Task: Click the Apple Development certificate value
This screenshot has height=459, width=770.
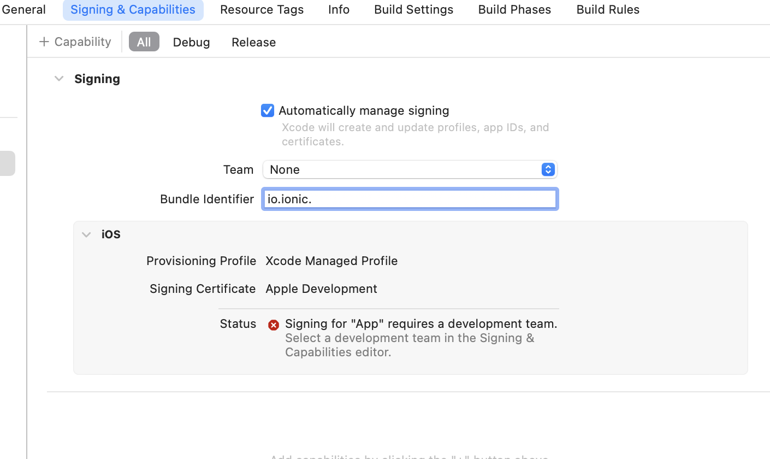Action: 321,289
